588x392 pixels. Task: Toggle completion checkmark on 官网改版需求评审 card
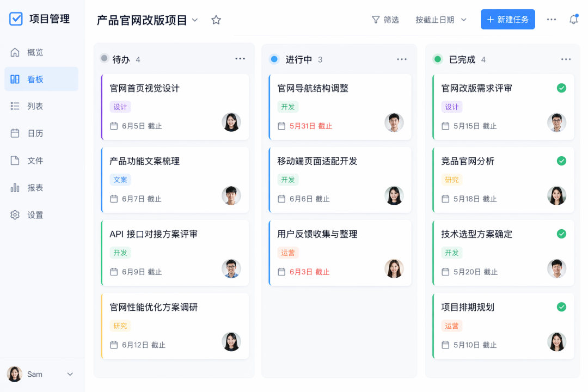tap(561, 88)
